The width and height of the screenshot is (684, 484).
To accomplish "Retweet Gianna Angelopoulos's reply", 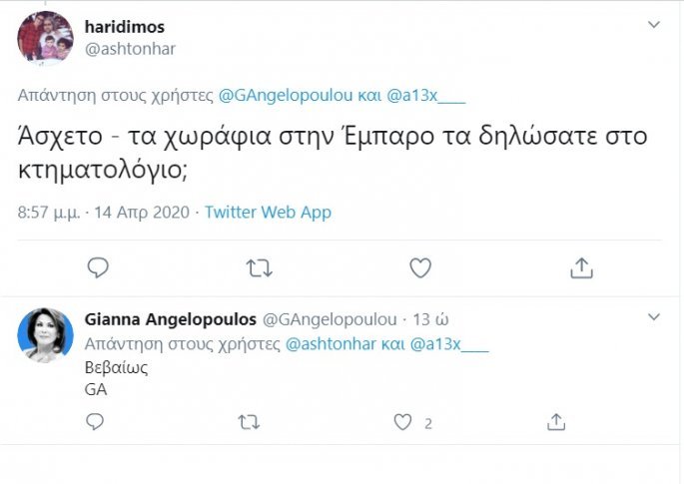I will (x=249, y=422).
